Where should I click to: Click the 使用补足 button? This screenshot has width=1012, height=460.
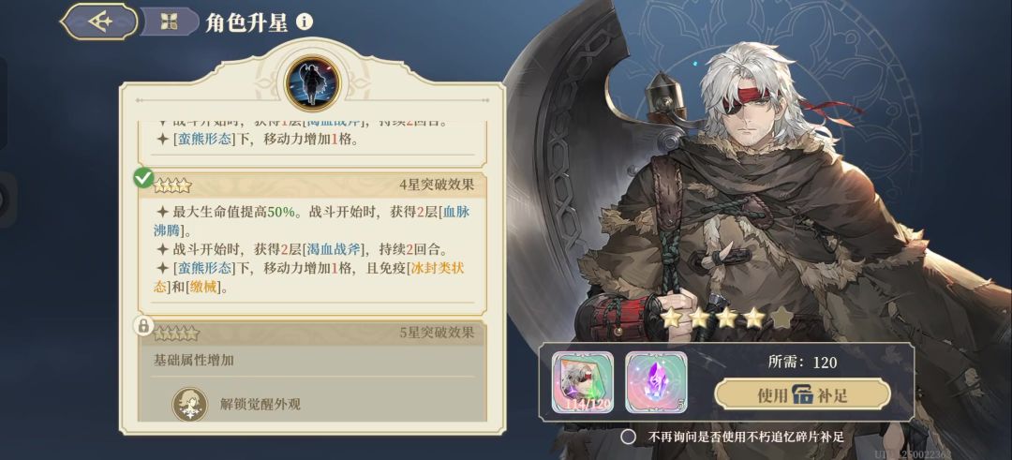coord(802,394)
